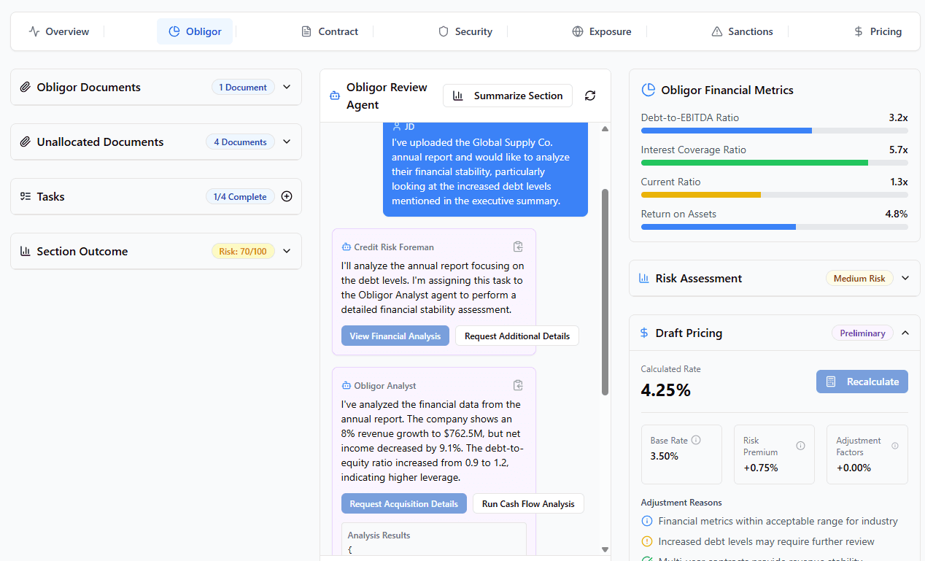Click the Risk Premium info icon
Viewport: 925px width, 561px height.
800,446
